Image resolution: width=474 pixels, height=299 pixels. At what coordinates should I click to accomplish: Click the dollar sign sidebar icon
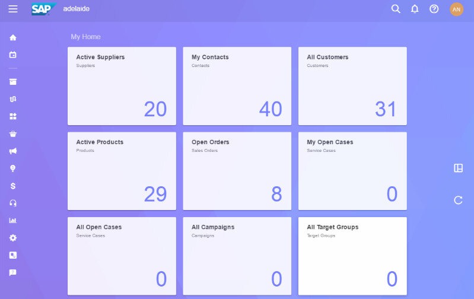[13, 186]
